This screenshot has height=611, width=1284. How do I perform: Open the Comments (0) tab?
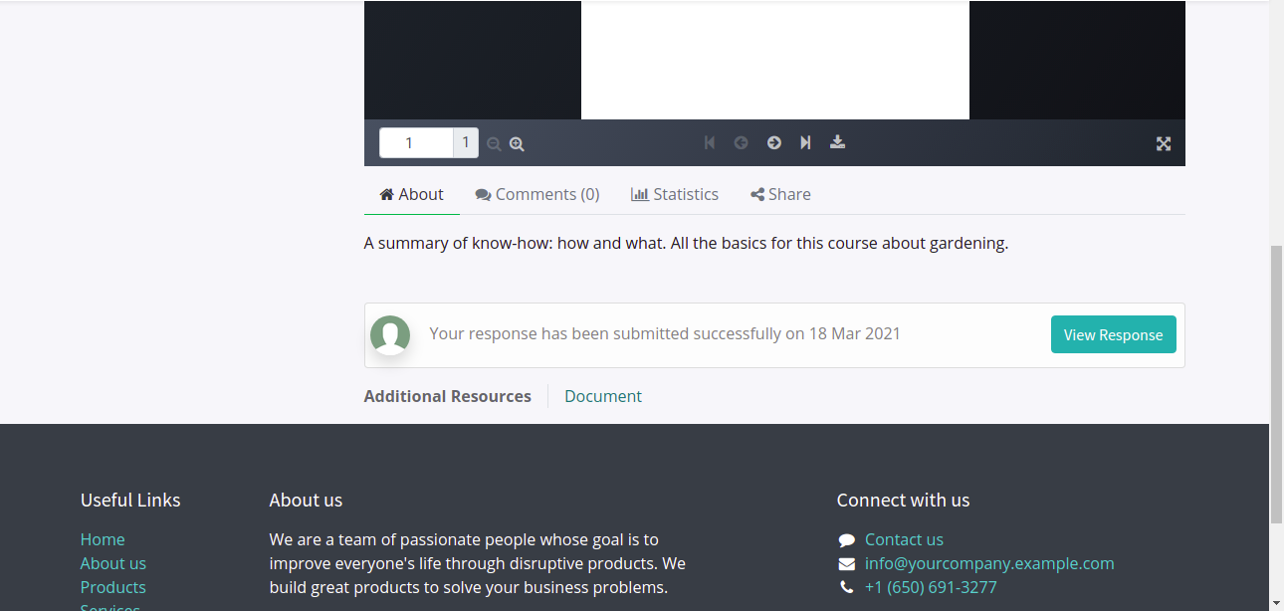pos(537,195)
